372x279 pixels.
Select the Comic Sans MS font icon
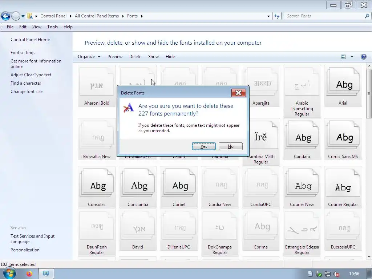click(x=343, y=139)
